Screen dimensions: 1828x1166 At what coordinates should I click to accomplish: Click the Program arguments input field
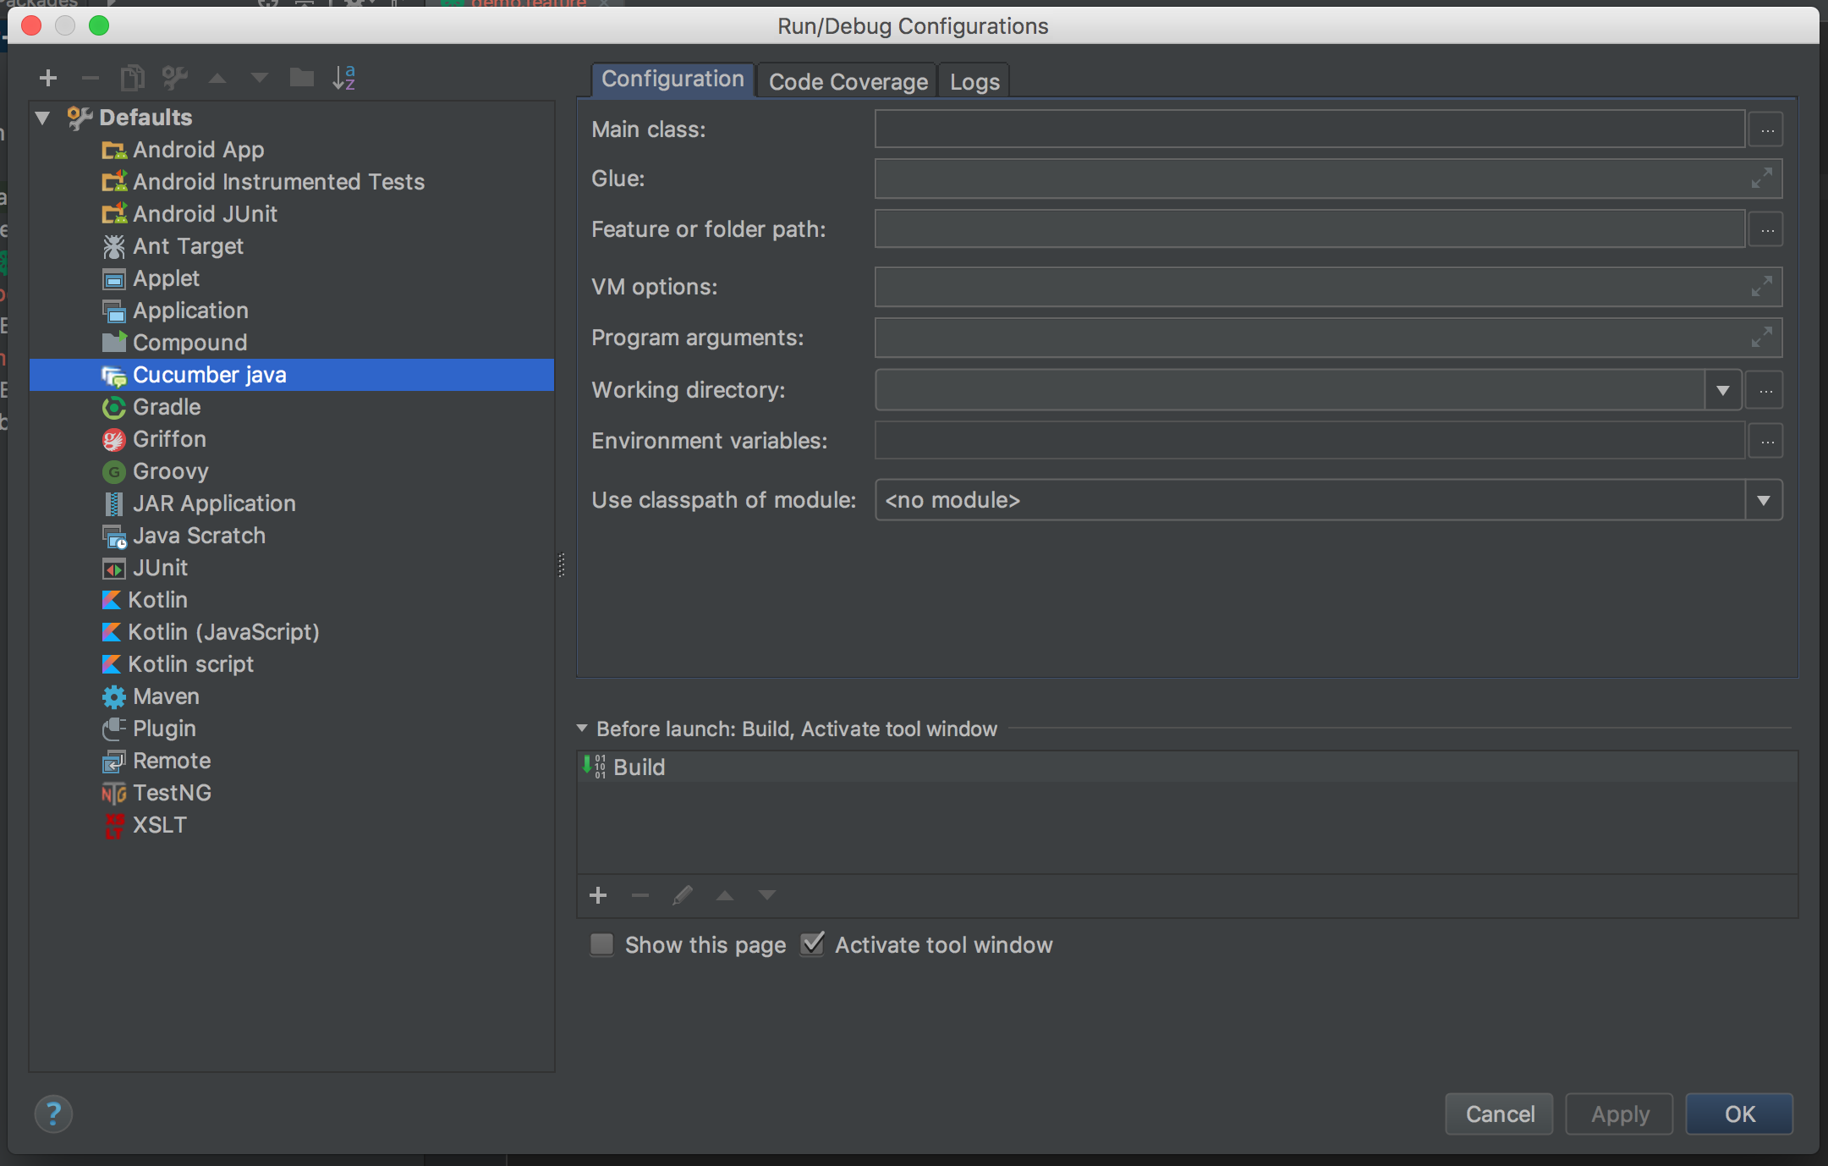(1328, 338)
